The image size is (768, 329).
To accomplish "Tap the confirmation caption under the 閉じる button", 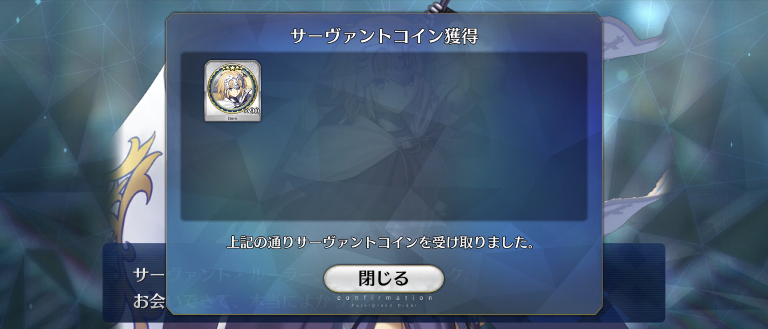I will pyautogui.click(x=384, y=298).
